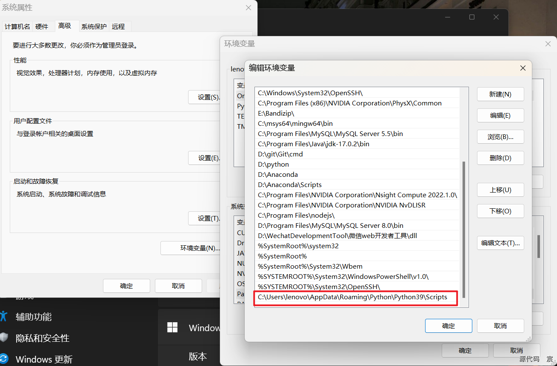Select E:\Bandizip\ path entry
The height and width of the screenshot is (366, 557).
coord(357,113)
